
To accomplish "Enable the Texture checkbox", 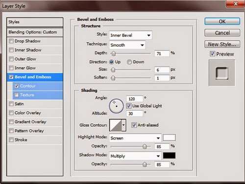I will [x=17, y=95].
